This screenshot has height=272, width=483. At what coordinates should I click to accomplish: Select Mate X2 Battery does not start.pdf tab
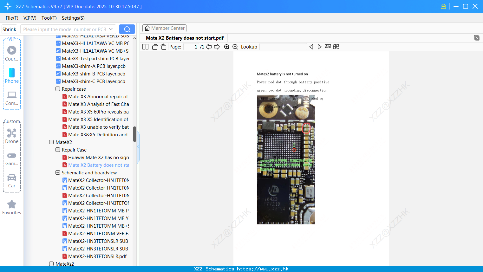tap(185, 38)
